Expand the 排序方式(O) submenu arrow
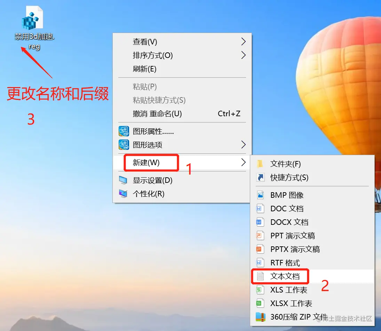This screenshot has width=381, height=331. point(243,55)
